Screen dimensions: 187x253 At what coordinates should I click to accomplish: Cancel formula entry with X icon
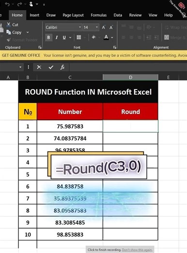pos(39,67)
